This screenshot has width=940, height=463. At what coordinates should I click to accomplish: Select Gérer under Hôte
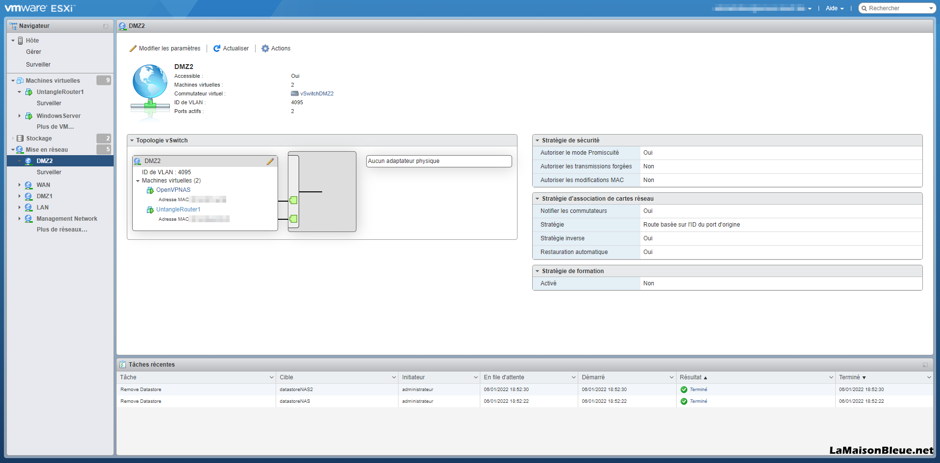tap(34, 52)
